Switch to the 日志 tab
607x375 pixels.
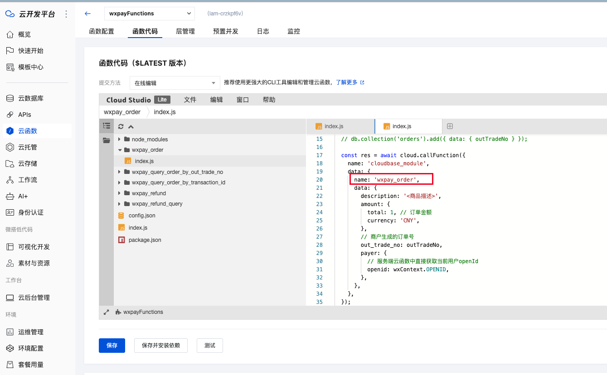[x=263, y=31]
